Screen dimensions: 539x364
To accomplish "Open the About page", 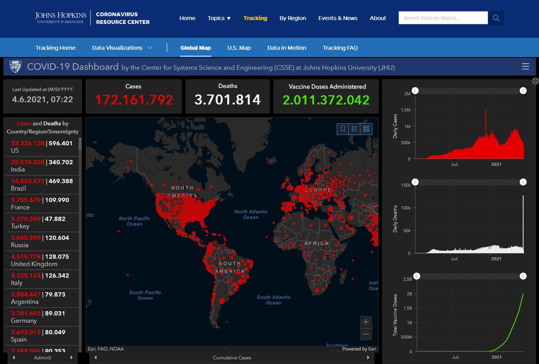I will 378,18.
